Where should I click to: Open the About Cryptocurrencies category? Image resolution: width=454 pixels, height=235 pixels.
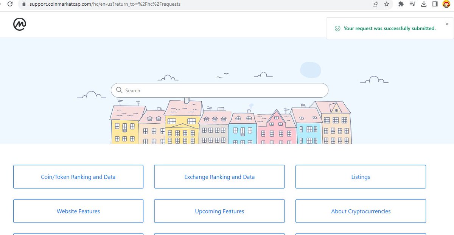coord(361,211)
